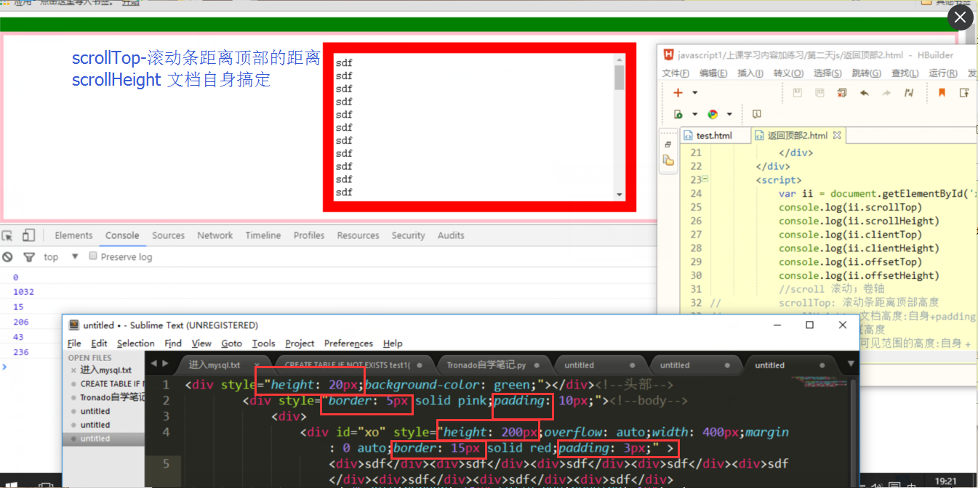Open the Resources tab in DevTools
This screenshot has height=488, width=978.
pos(358,235)
